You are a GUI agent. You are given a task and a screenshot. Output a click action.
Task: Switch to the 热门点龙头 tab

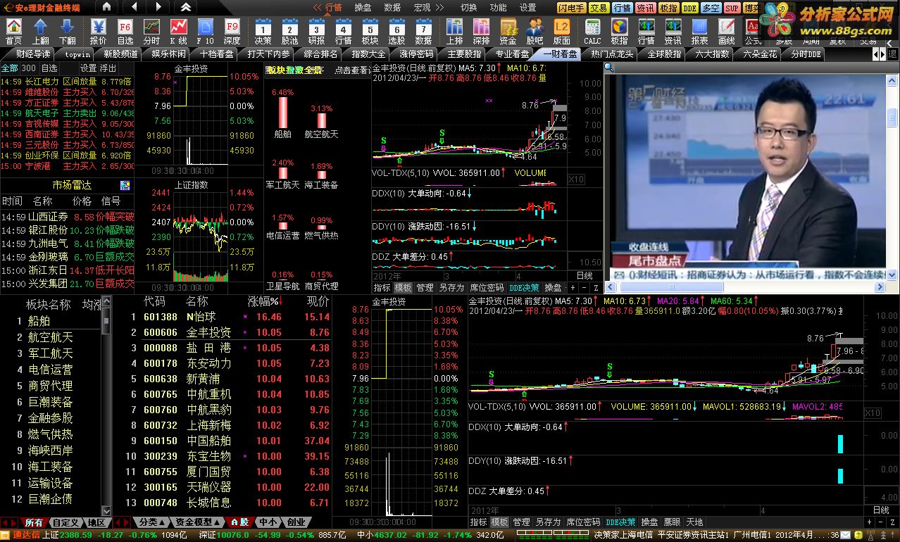pyautogui.click(x=612, y=54)
